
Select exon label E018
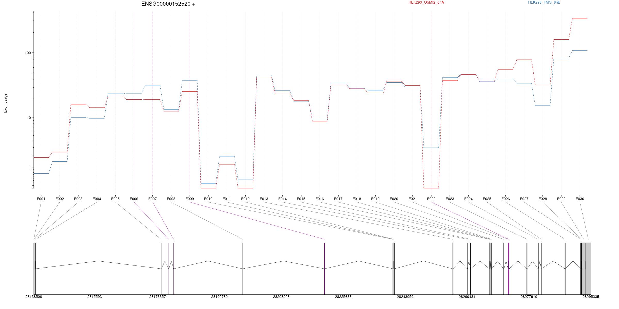[x=357, y=199]
